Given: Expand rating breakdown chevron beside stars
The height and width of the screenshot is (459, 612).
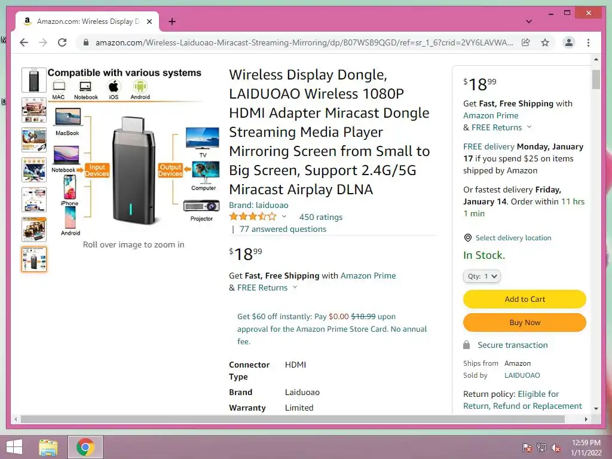Looking at the screenshot, I should (x=284, y=216).
